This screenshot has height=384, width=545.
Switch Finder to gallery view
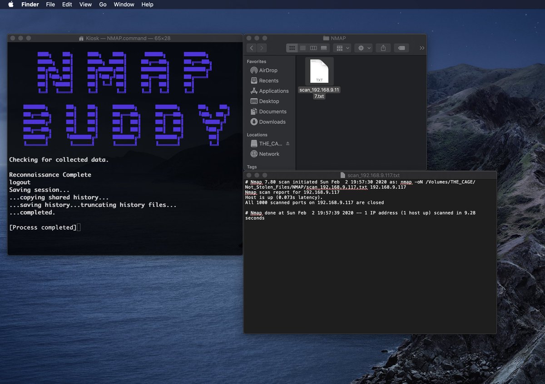324,48
